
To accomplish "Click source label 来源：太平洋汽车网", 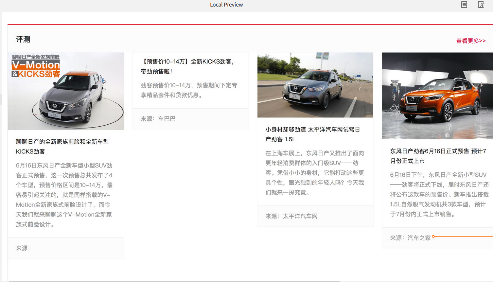I will 291,216.
